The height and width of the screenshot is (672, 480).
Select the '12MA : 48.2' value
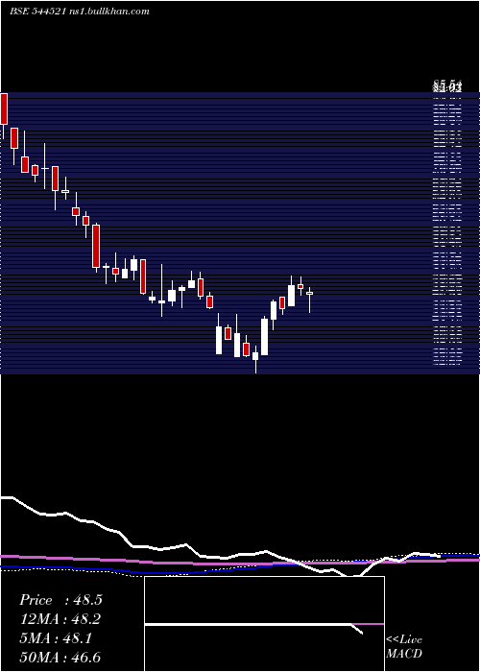pyautogui.click(x=60, y=619)
